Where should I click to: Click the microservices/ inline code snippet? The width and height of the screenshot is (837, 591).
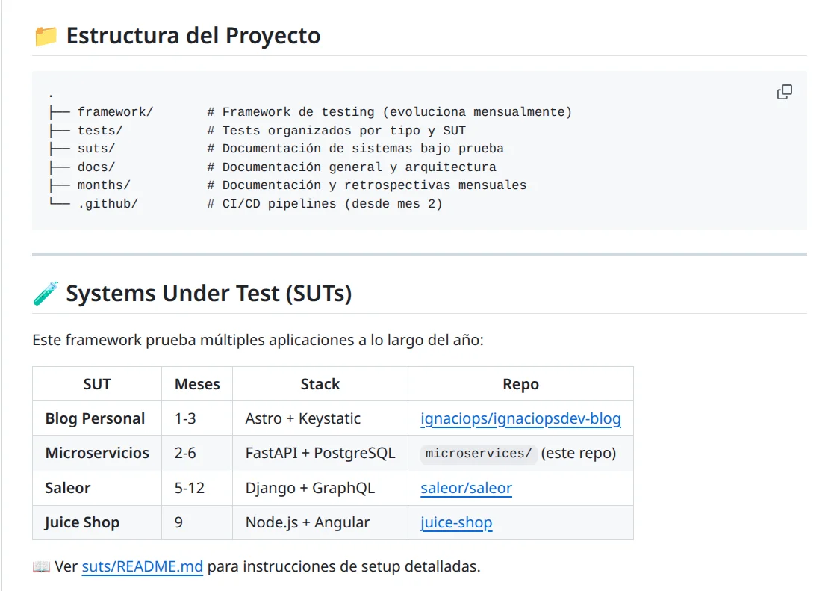(479, 453)
